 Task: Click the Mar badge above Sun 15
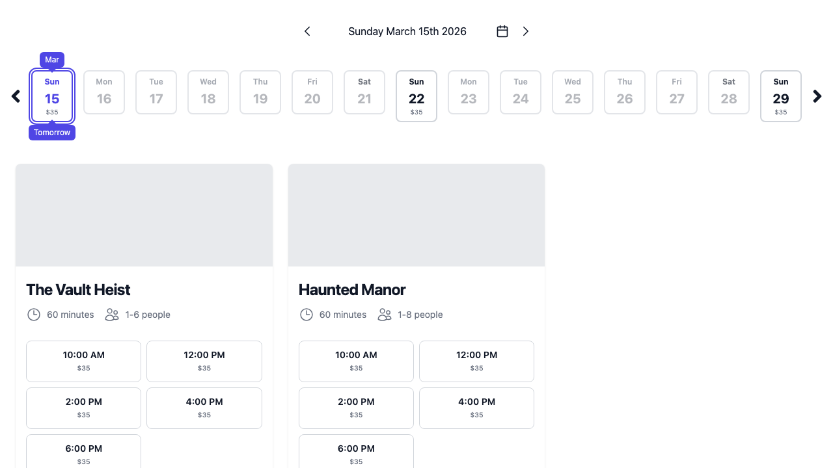tap(52, 60)
